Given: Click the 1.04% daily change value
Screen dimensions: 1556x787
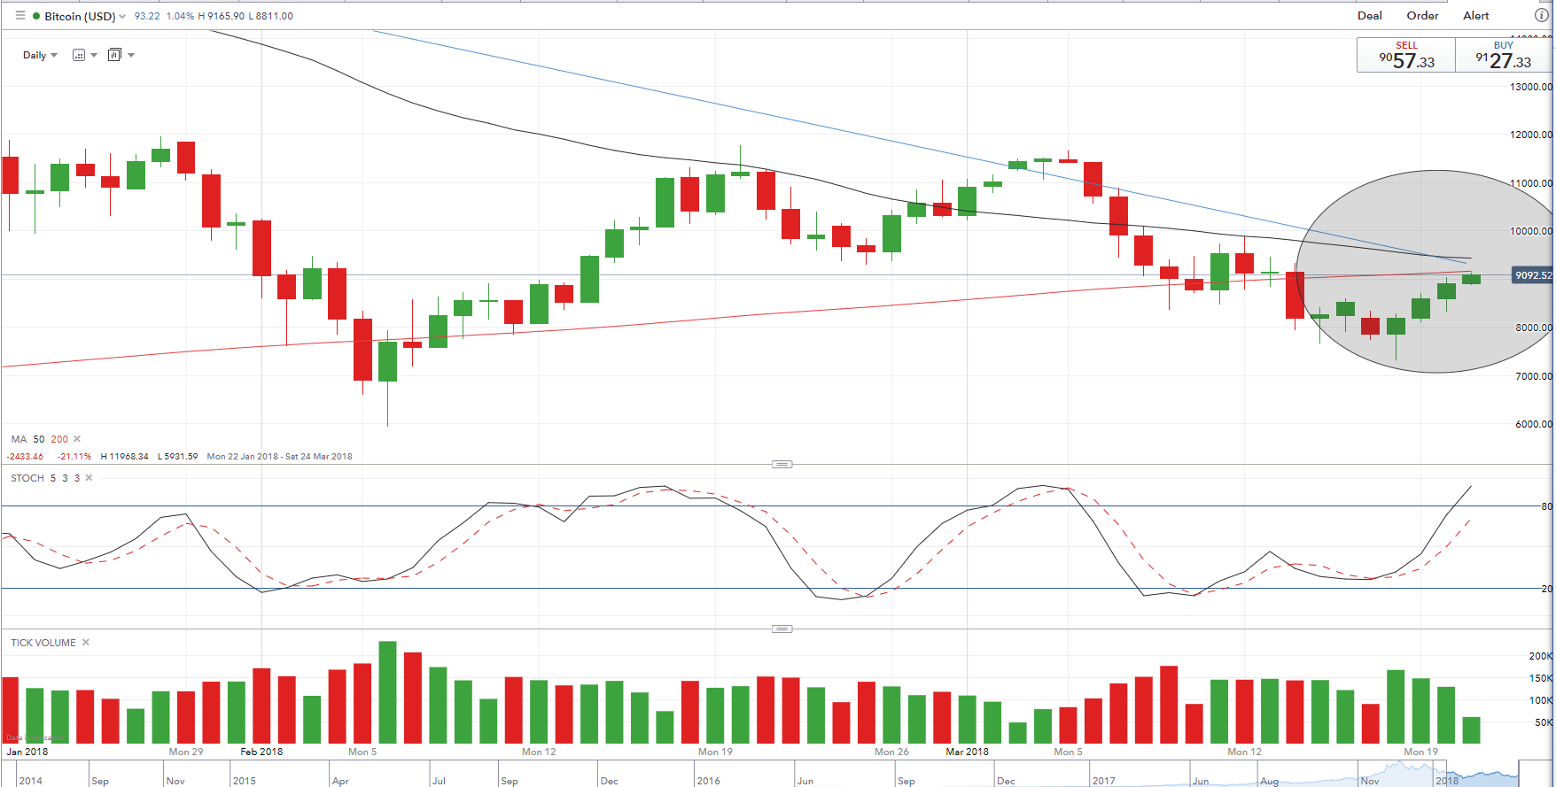Looking at the screenshot, I should tap(180, 16).
